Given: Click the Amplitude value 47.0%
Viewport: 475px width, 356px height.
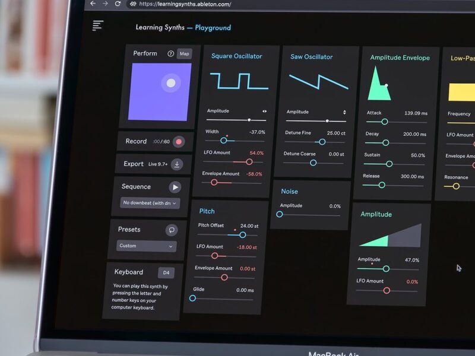Looking at the screenshot, I should (412, 260).
